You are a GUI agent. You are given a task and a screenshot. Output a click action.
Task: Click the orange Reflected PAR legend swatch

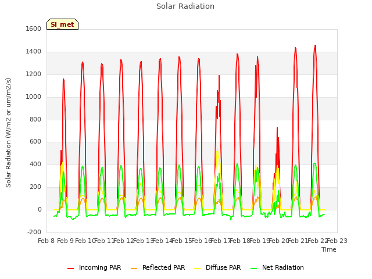(x=134, y=269)
